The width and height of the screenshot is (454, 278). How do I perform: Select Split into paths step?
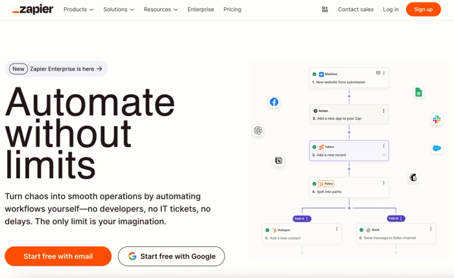(x=349, y=187)
